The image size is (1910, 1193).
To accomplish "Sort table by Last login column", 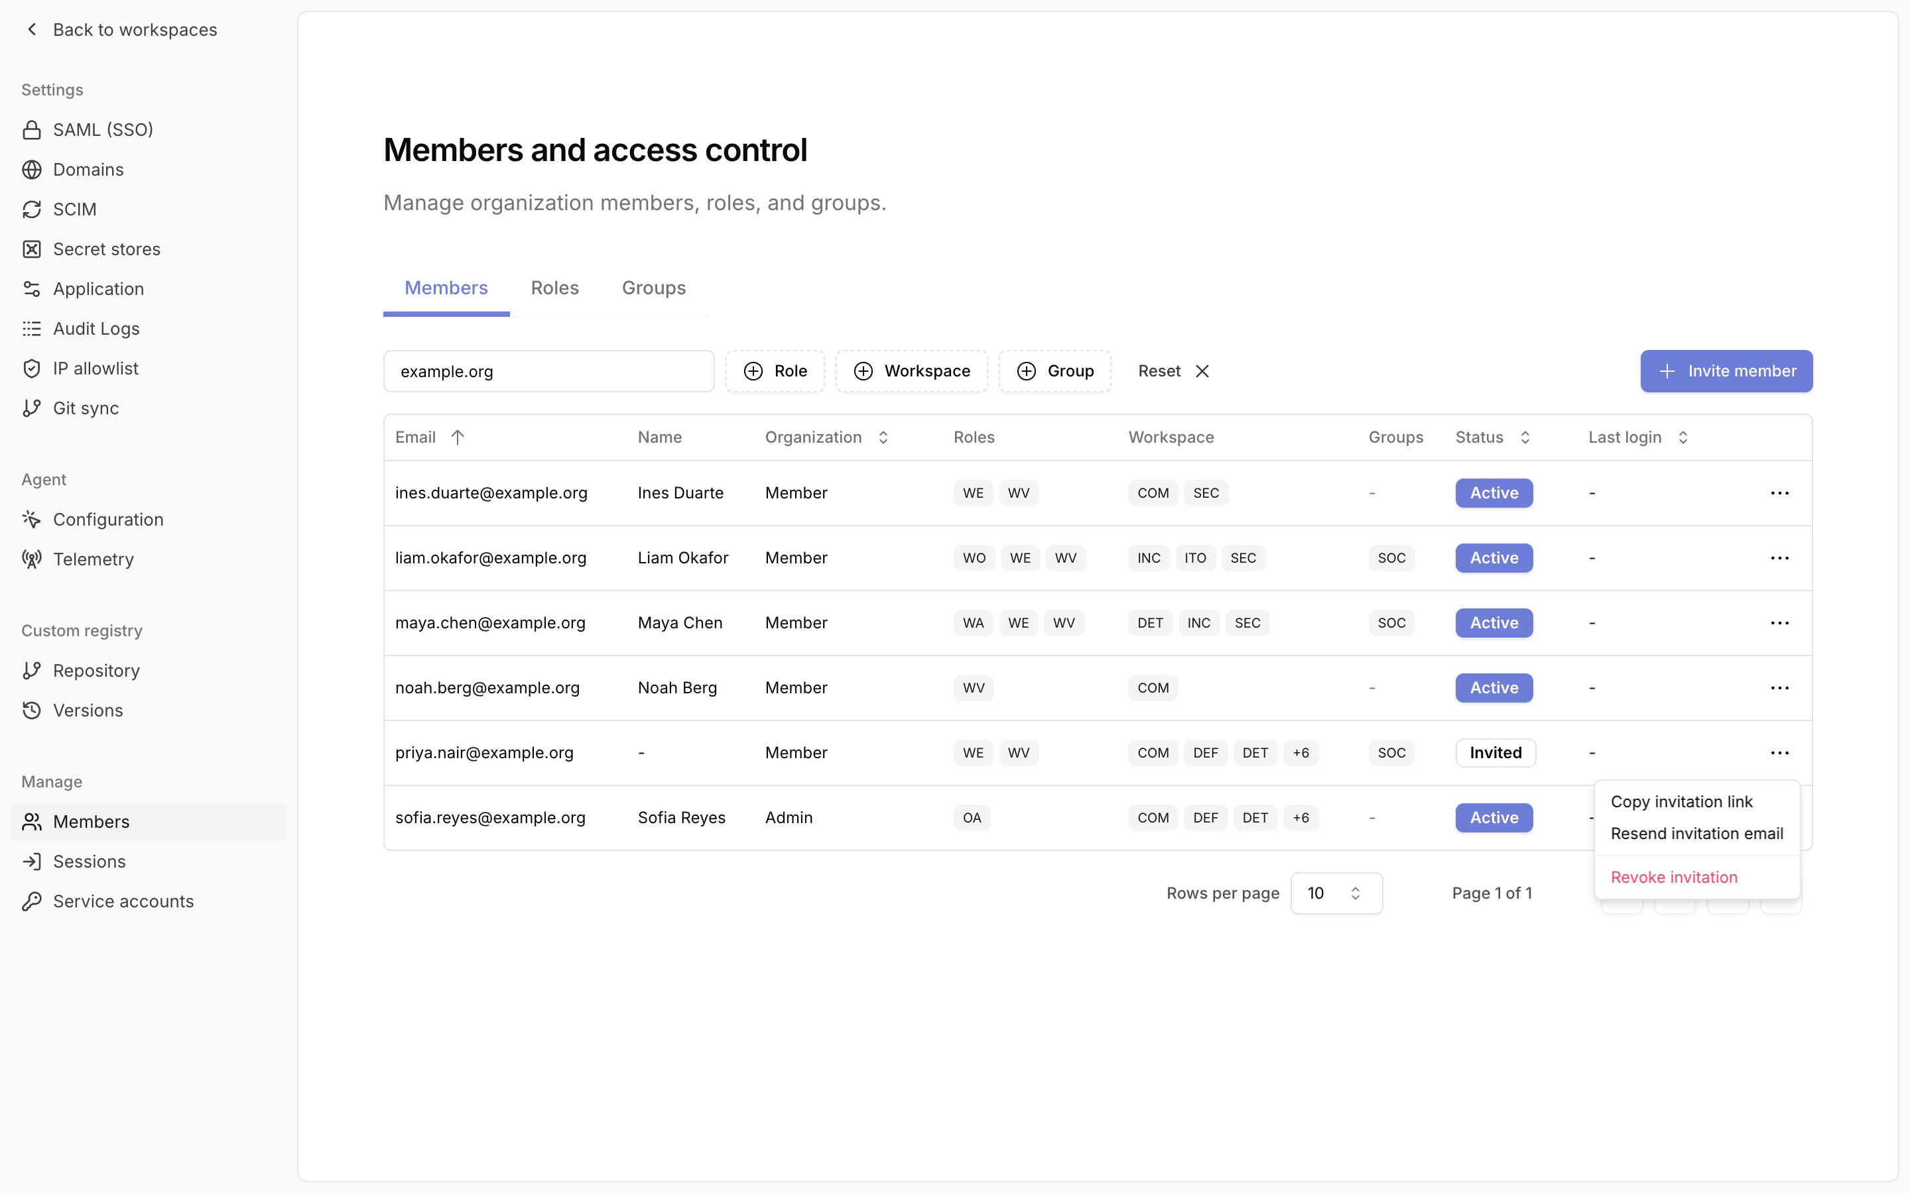I will [x=1639, y=437].
